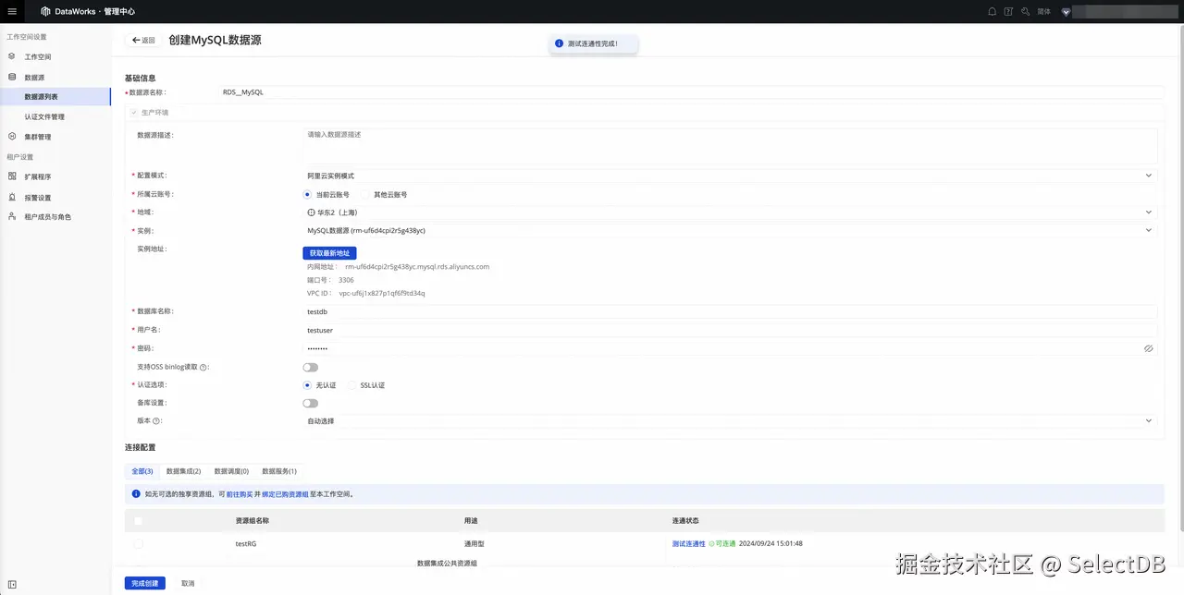Click the 数据源 database sidebar icon

click(12, 77)
